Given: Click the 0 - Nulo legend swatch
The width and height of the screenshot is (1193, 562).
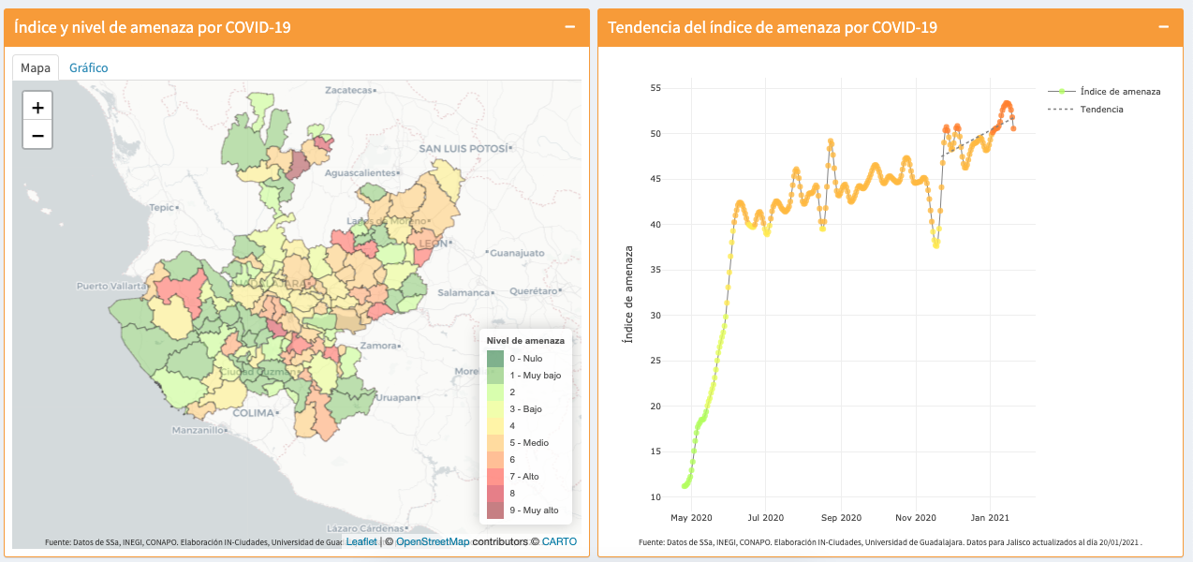Looking at the screenshot, I should 495,359.
